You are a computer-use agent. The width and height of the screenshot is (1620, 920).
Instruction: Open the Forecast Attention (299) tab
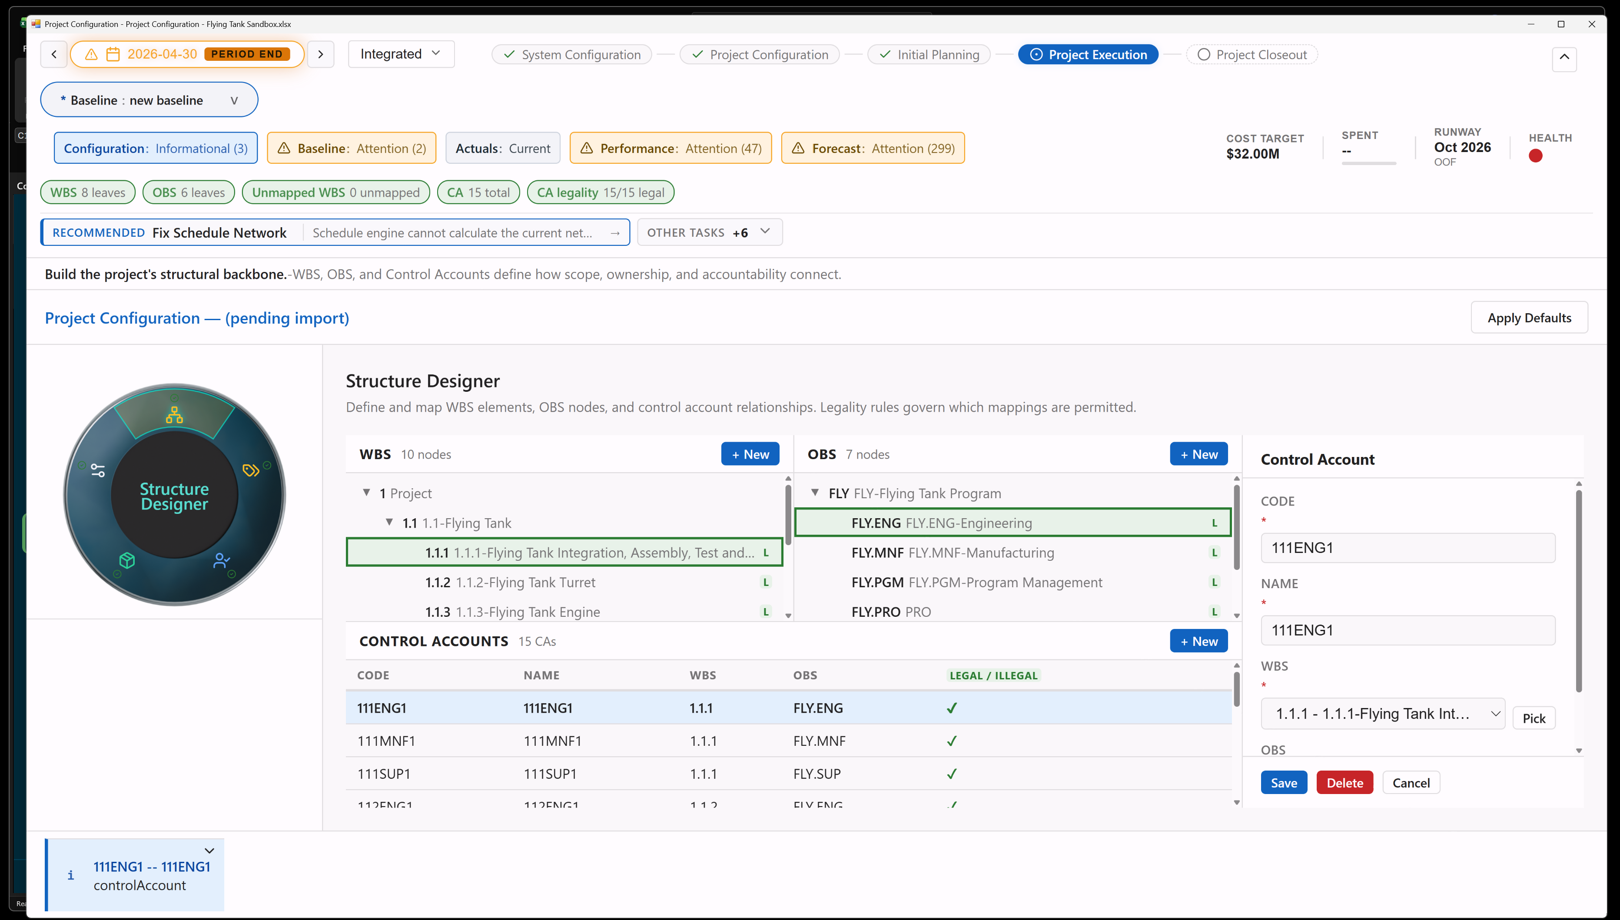tap(873, 149)
